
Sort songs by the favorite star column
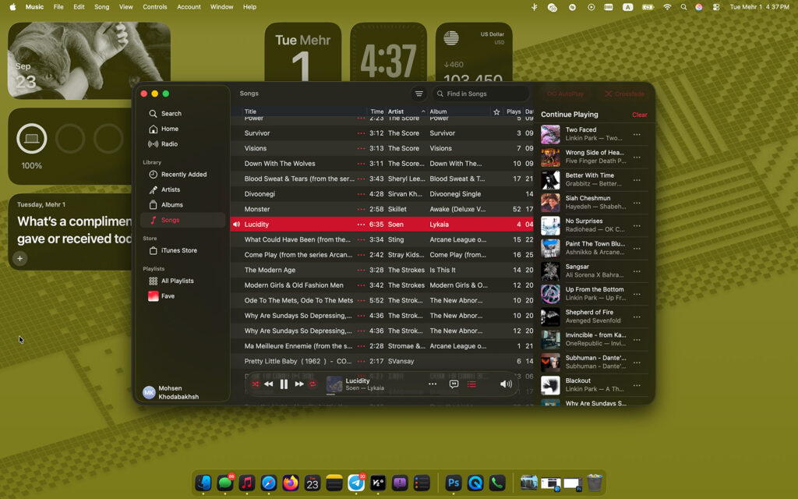coord(496,111)
